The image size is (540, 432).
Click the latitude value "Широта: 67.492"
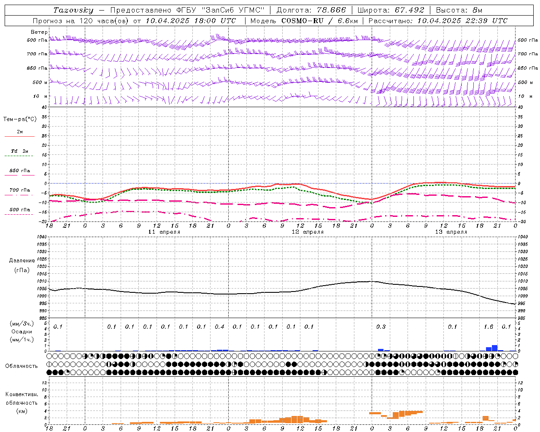point(391,10)
